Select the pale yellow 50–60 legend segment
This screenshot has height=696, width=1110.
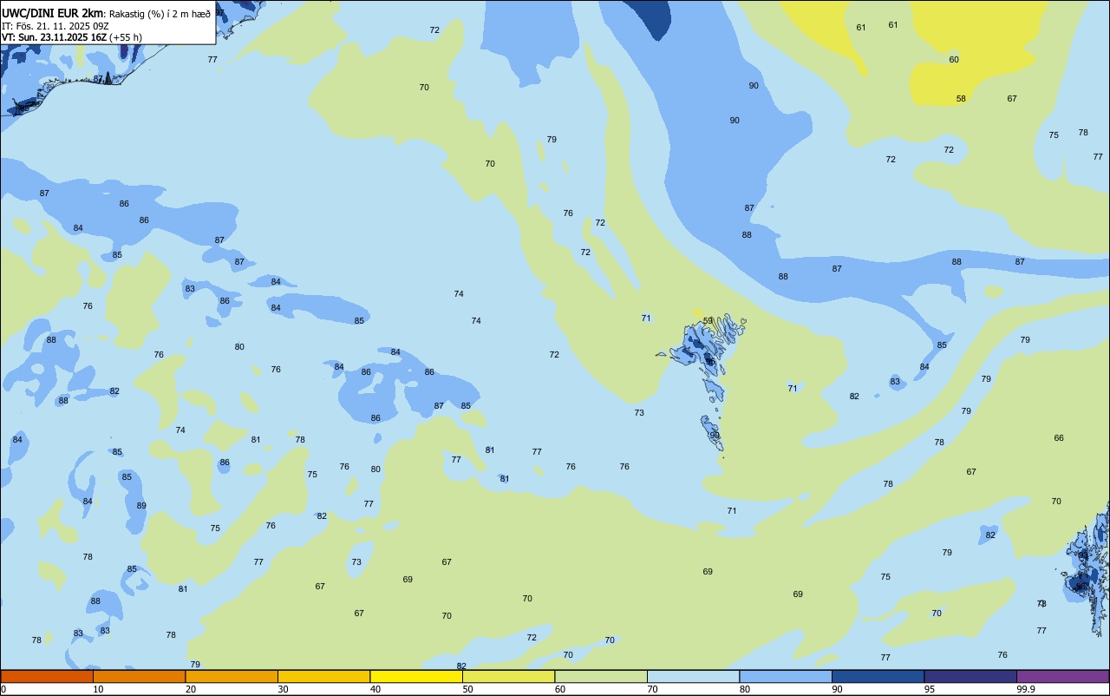tap(509, 676)
